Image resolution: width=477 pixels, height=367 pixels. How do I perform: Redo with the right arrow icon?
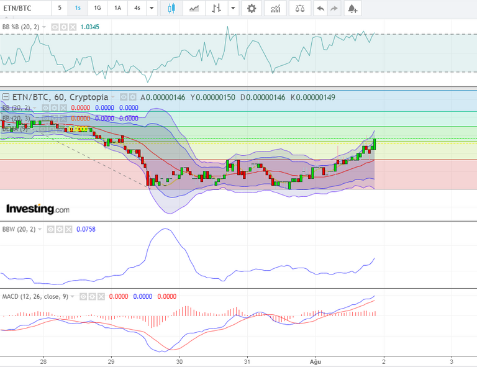tap(334, 8)
